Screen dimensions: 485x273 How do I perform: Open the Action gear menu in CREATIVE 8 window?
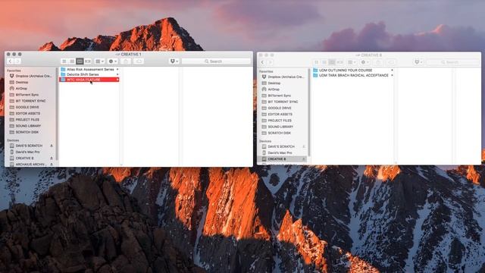[x=365, y=62]
